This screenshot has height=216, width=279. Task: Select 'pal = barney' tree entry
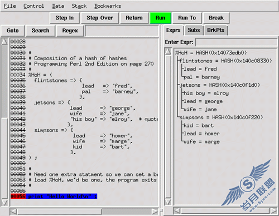pos(202,77)
